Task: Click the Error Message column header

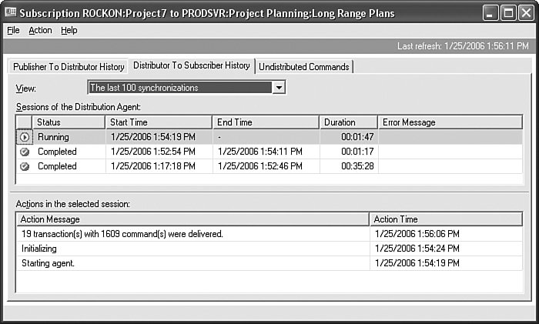Action: click(x=452, y=122)
